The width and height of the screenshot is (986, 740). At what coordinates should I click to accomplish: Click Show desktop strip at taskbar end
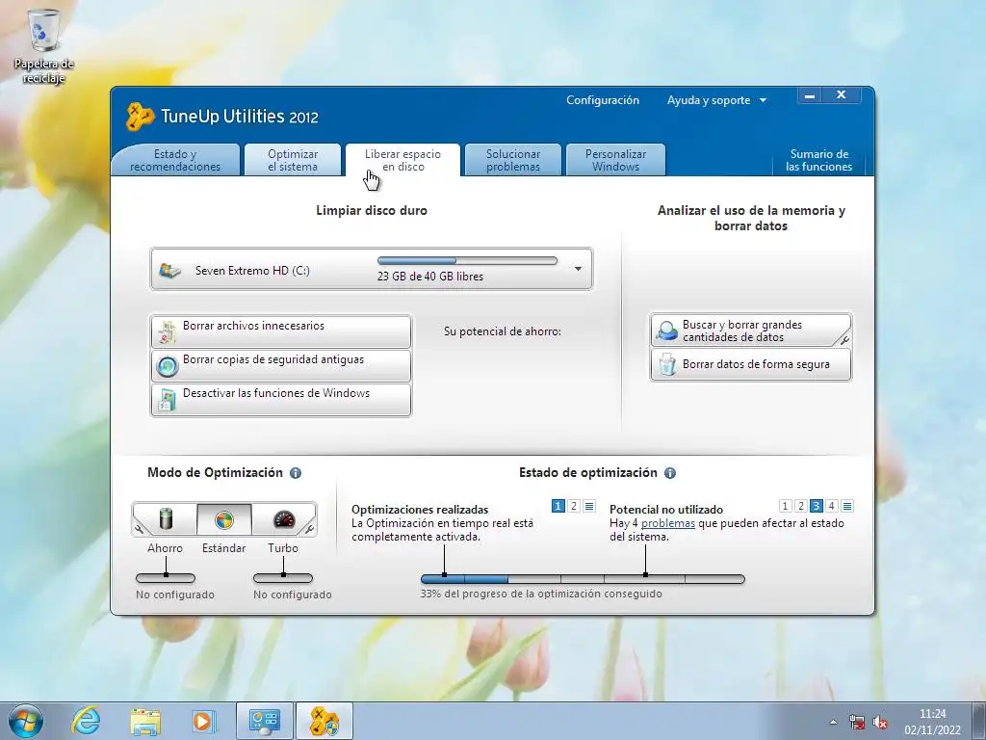[x=981, y=721]
